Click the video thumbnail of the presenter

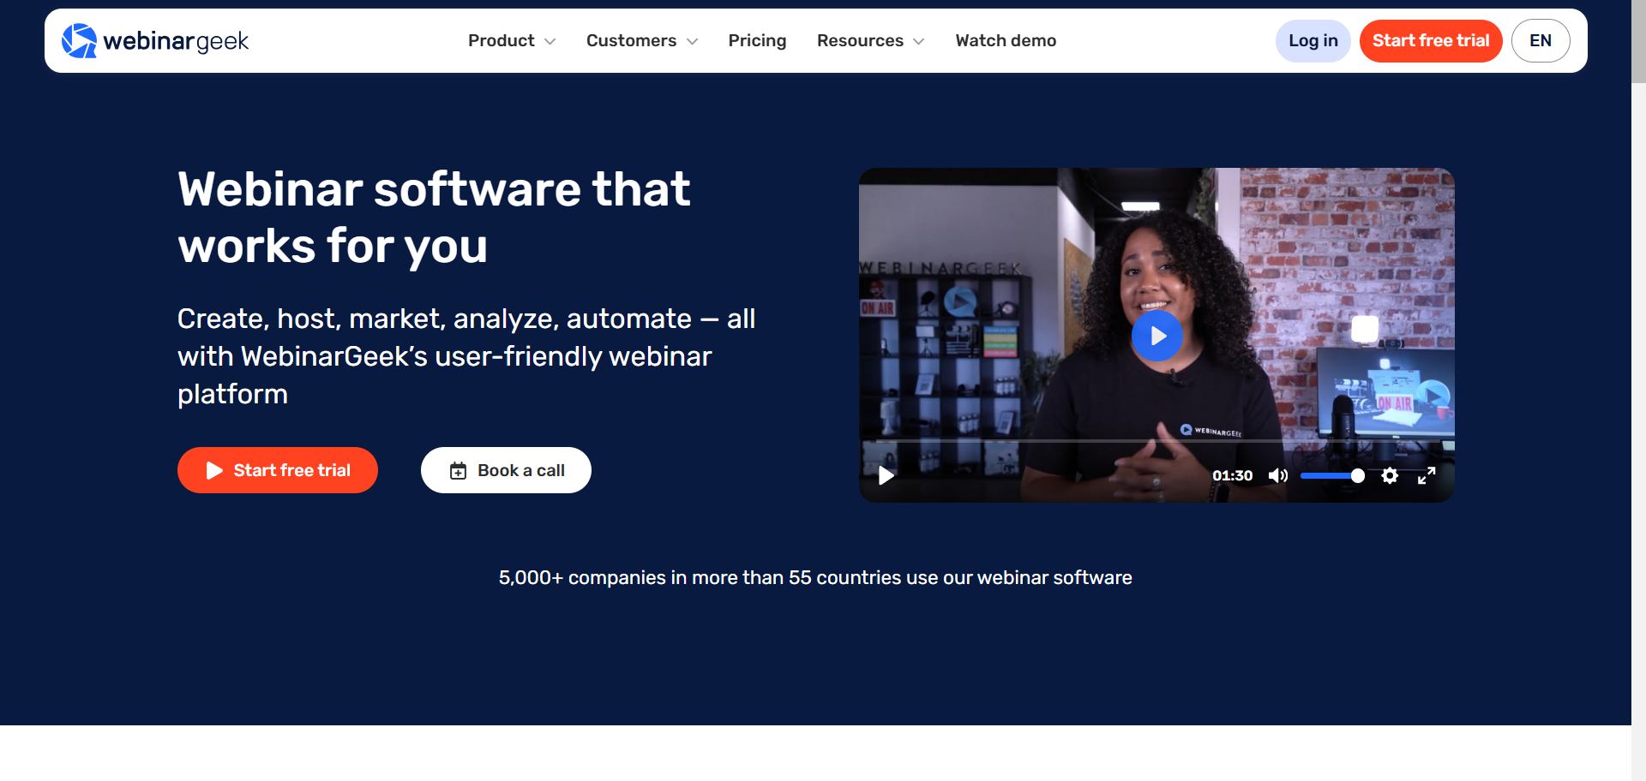[1156, 335]
